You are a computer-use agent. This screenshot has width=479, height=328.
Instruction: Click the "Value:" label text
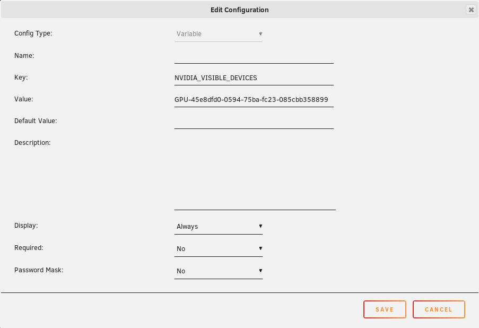[24, 99]
